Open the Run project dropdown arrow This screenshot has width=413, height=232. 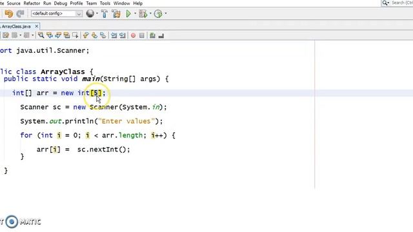coord(135,14)
